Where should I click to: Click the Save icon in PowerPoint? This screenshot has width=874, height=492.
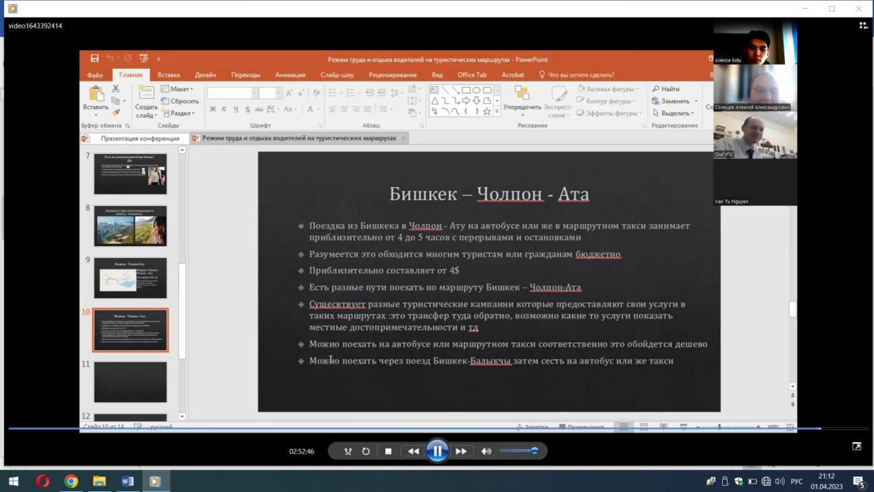tap(94, 59)
